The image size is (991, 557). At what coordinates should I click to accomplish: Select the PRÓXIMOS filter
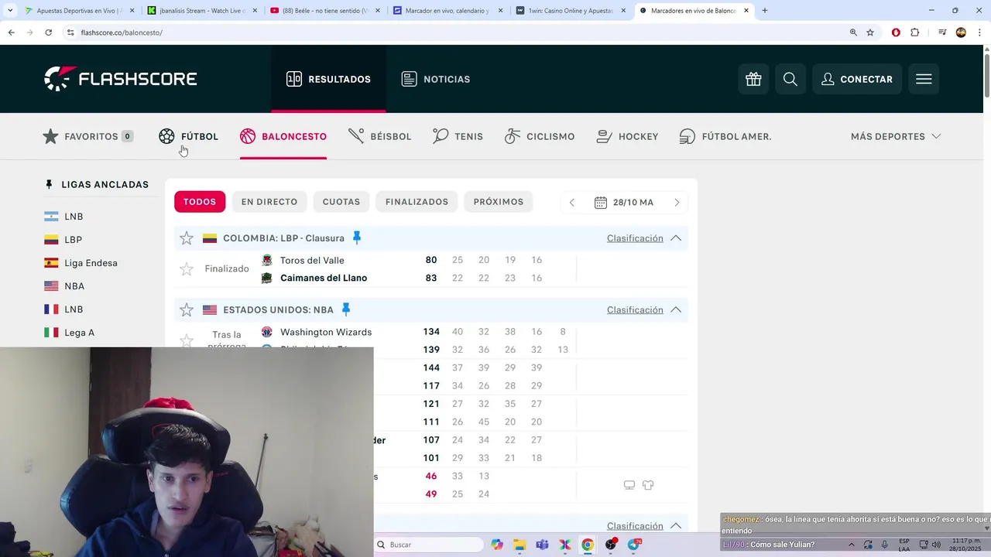[x=499, y=202]
